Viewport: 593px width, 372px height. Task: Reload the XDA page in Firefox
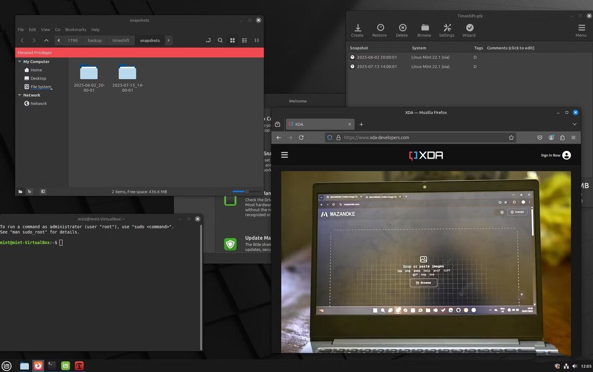tap(301, 137)
